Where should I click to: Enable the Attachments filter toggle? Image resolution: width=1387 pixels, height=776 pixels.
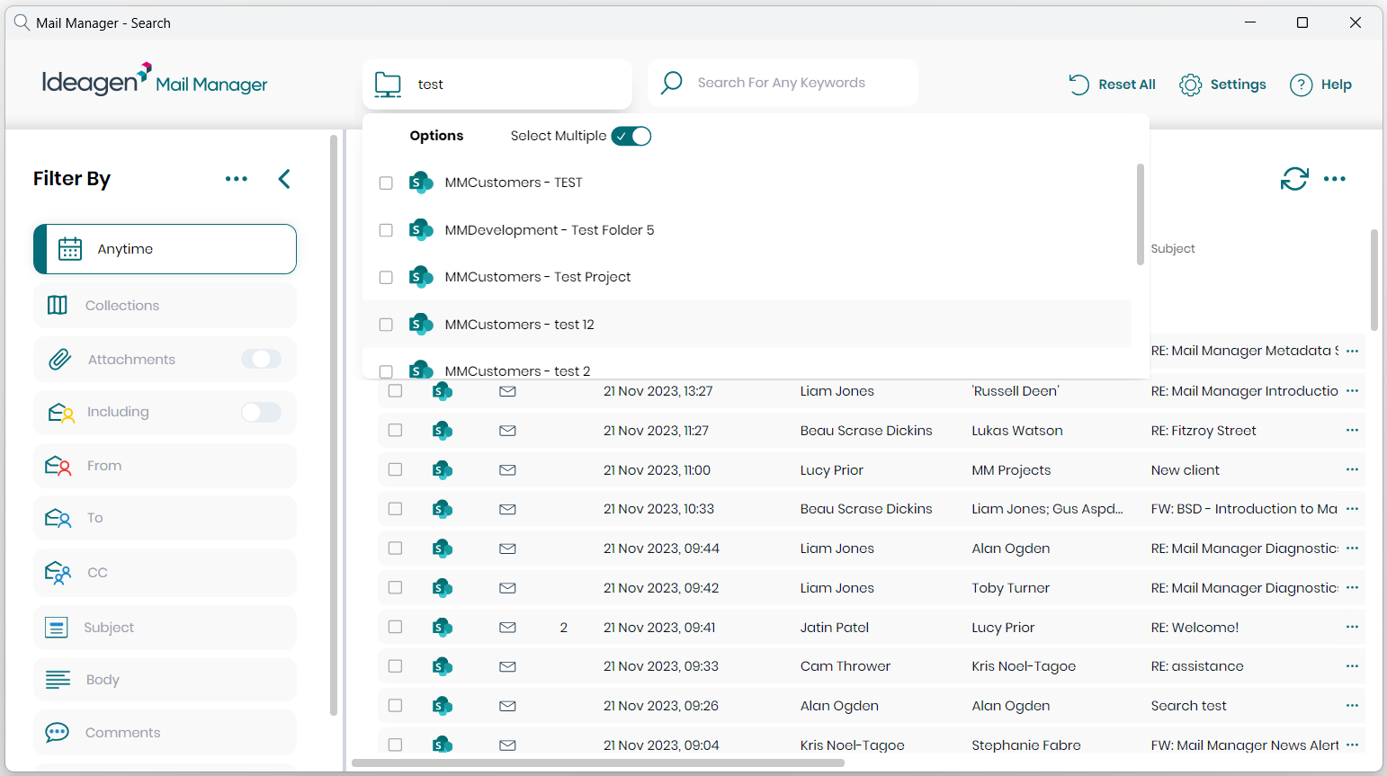click(261, 360)
